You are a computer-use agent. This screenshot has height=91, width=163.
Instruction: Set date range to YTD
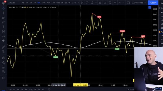pos(31,89)
